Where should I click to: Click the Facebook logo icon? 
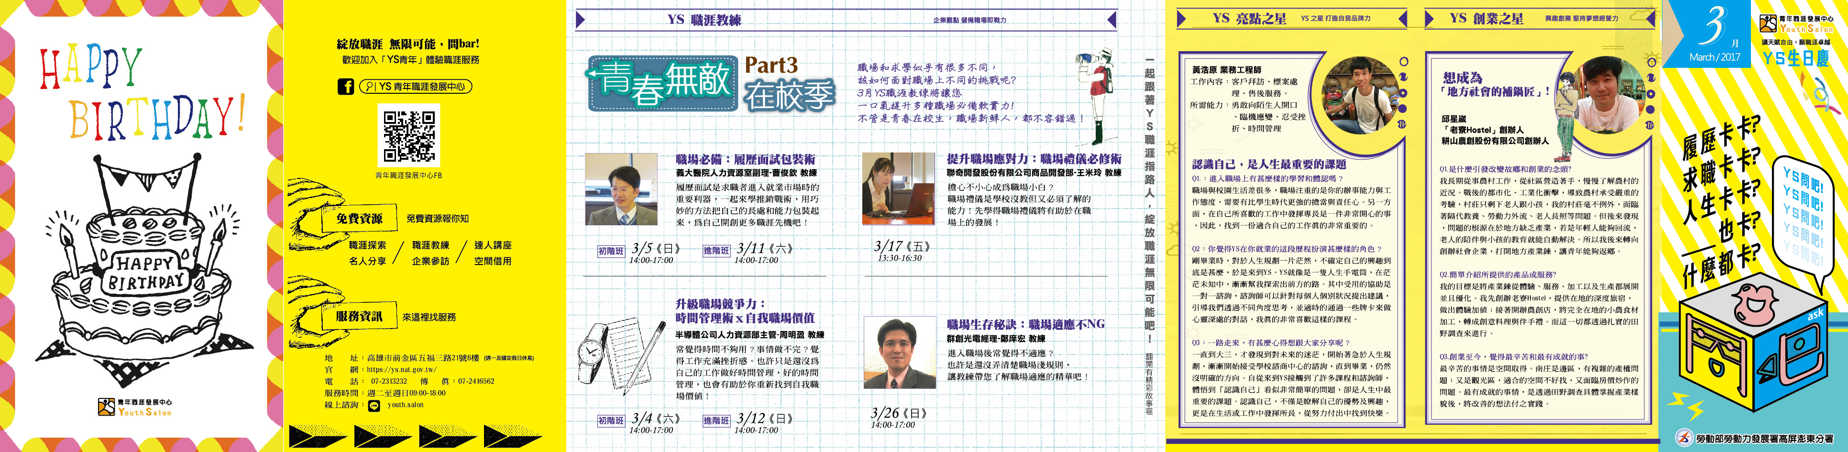tap(345, 87)
